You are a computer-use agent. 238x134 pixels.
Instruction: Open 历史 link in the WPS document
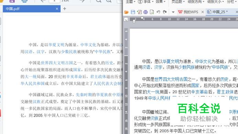224,79
